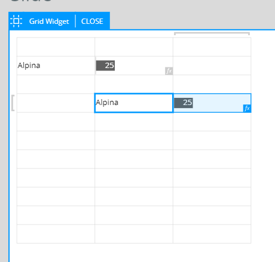Select the top empty cell in third column

[212, 47]
